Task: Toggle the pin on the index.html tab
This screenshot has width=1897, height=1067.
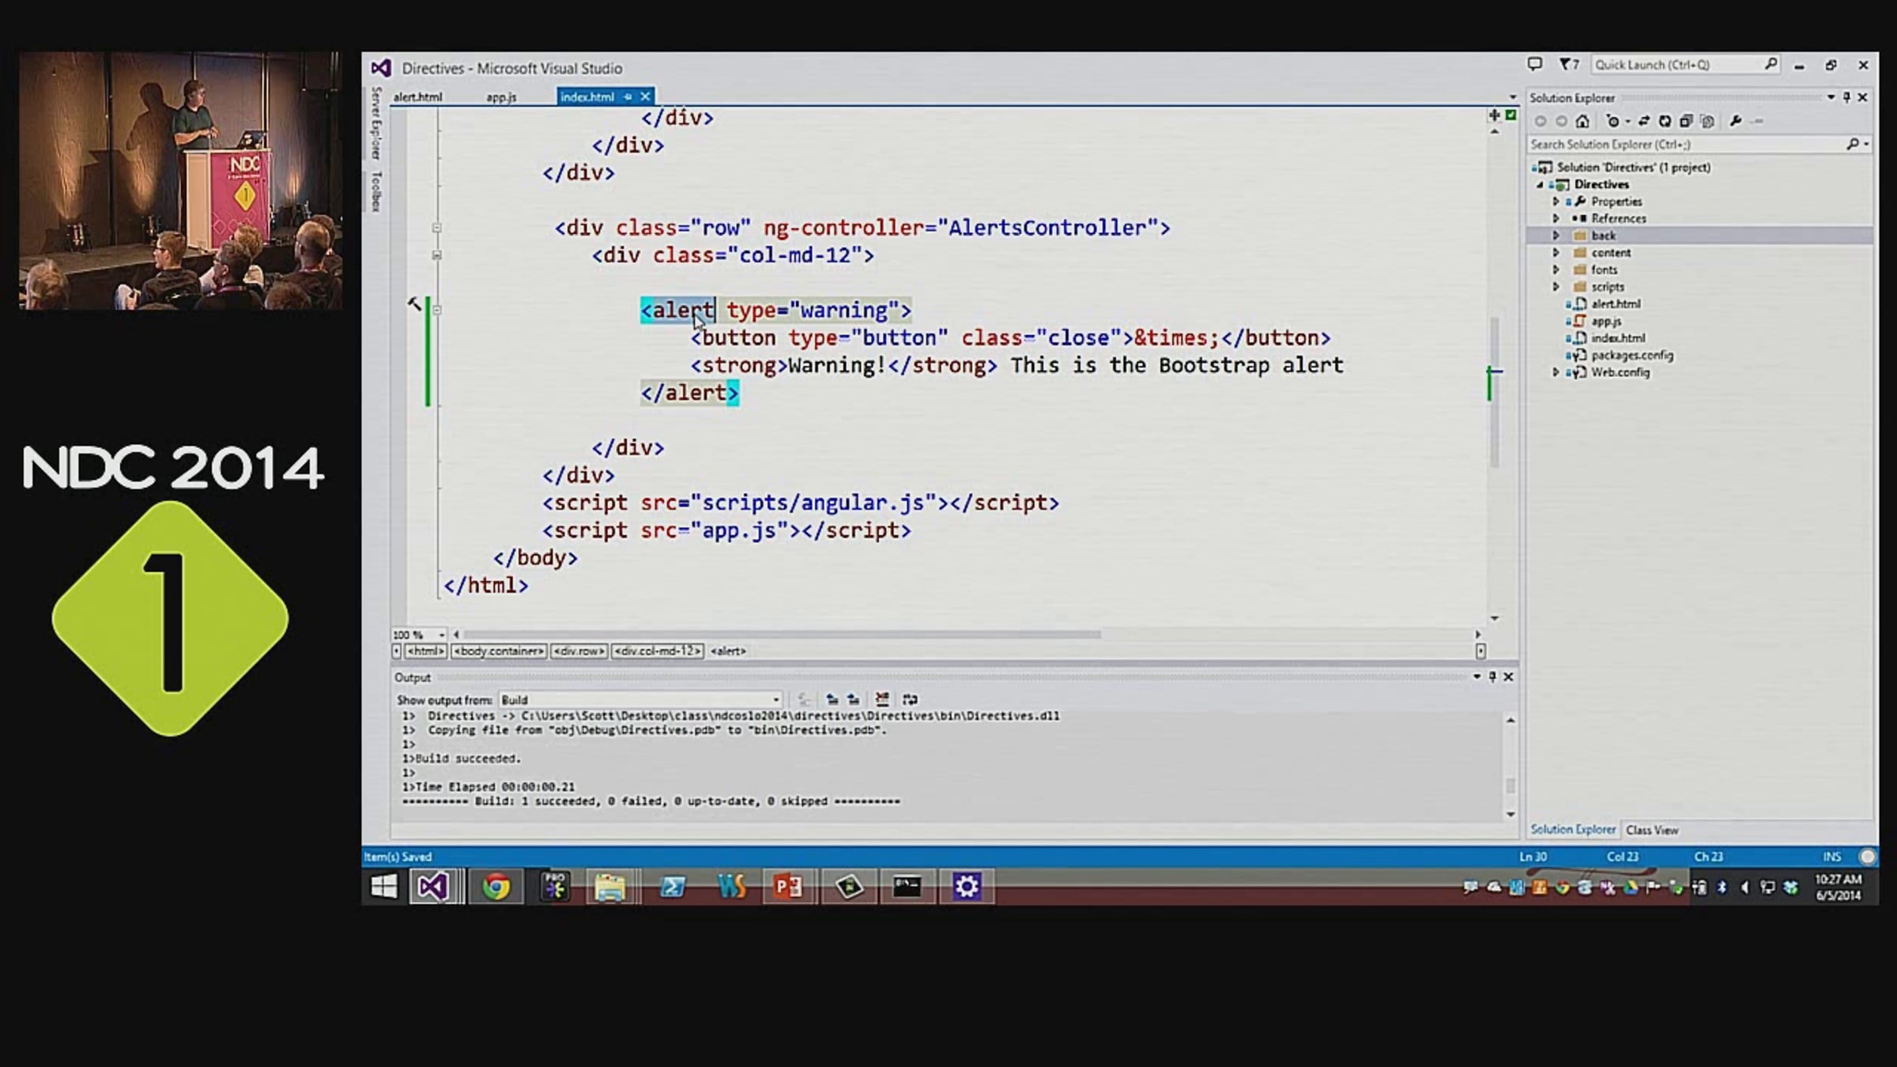Action: [628, 96]
